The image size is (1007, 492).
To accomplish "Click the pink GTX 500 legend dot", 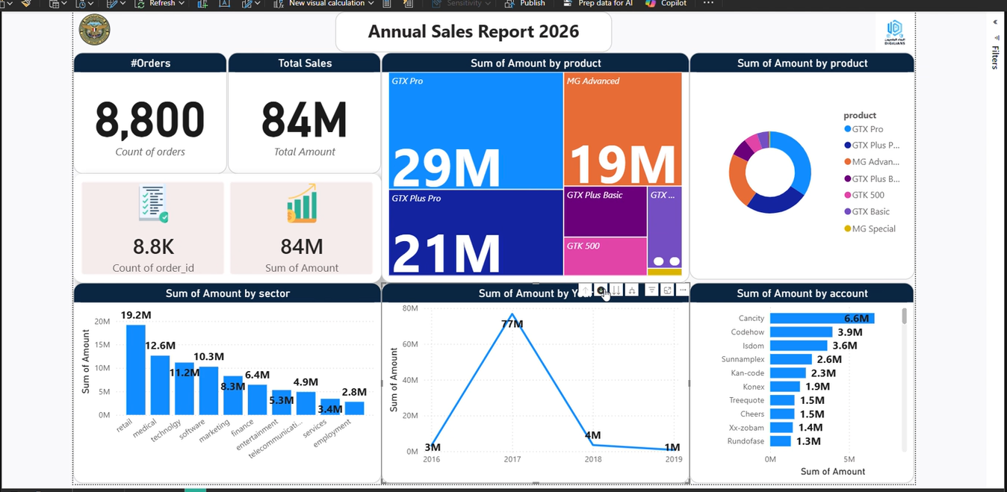I will (x=847, y=196).
